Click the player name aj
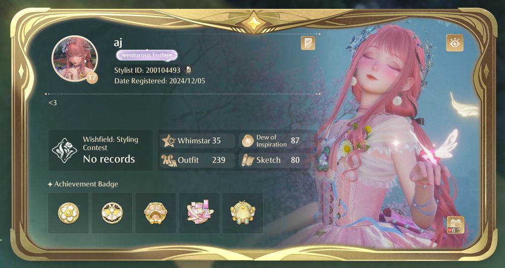The width and height of the screenshot is (505, 268). [118, 42]
